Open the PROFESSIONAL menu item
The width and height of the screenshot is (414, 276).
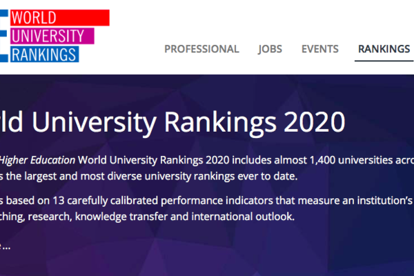tap(201, 49)
